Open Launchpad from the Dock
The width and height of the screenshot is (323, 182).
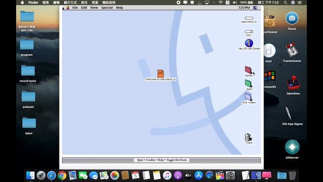(41, 175)
